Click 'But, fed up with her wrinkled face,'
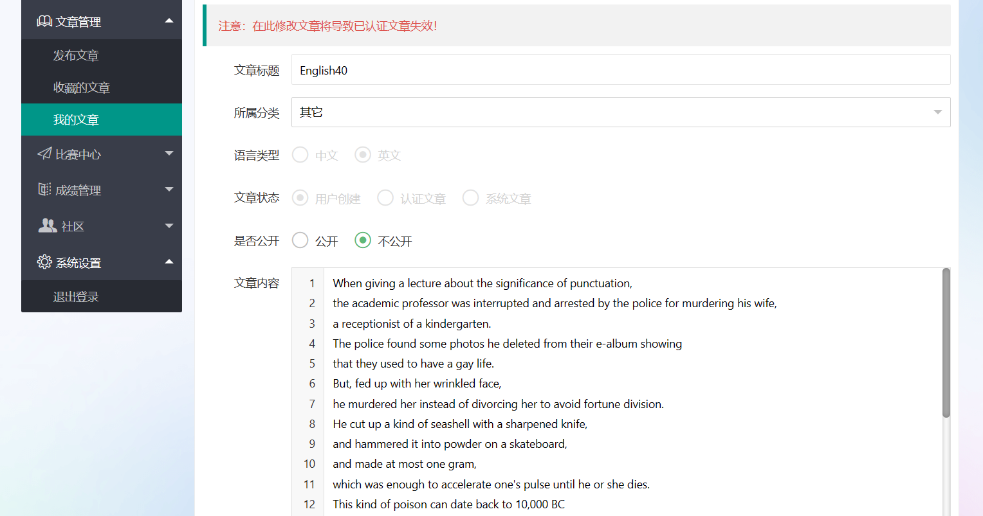This screenshot has height=516, width=983. tap(417, 384)
